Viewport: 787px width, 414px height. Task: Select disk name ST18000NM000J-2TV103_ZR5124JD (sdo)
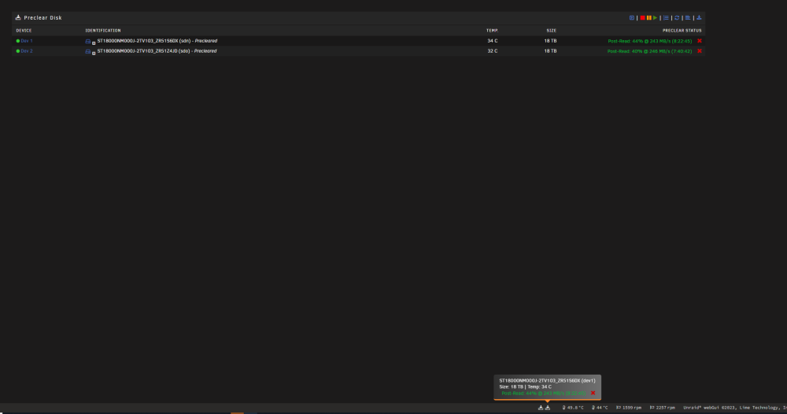pyautogui.click(x=143, y=51)
